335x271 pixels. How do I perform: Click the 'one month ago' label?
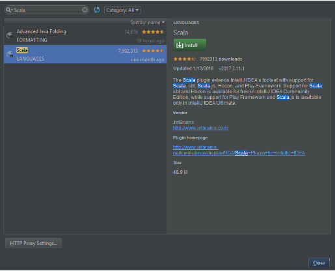click(x=148, y=60)
